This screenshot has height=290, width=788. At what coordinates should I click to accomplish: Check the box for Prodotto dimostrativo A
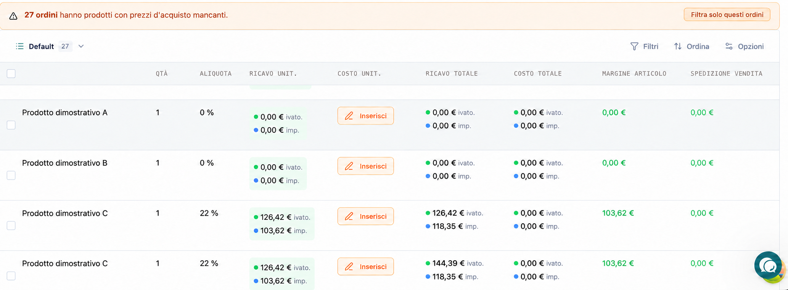pos(11,125)
